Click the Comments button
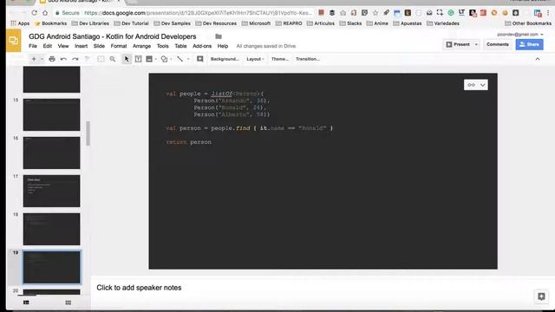Viewport: 555px width, 312px height. [497, 44]
